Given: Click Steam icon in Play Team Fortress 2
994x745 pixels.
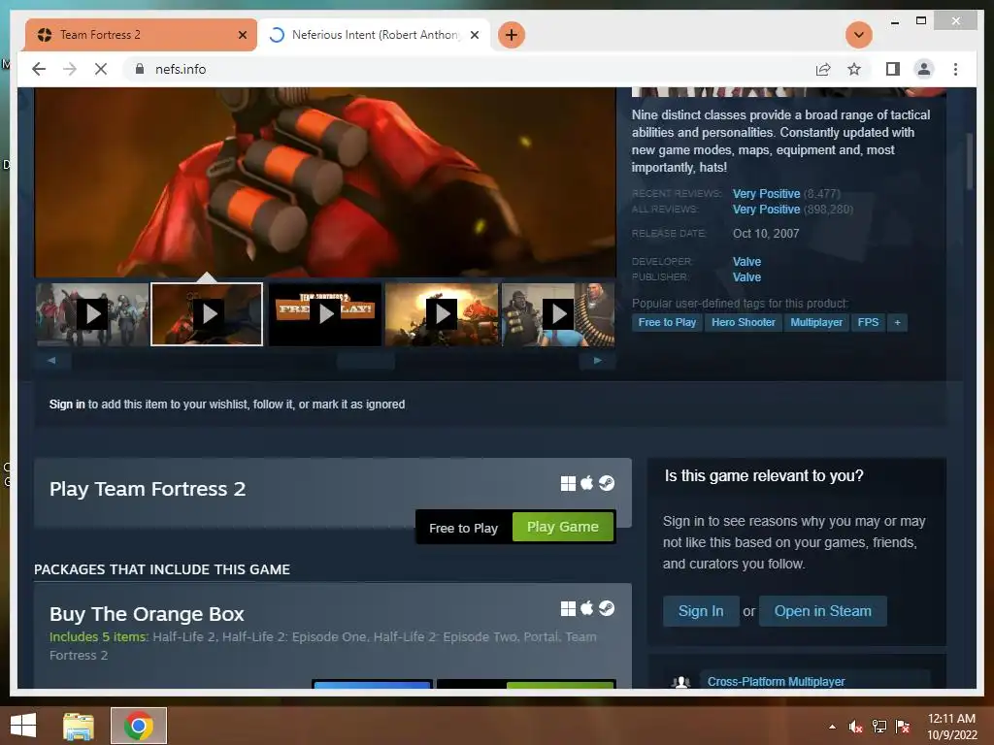Looking at the screenshot, I should click(x=607, y=483).
